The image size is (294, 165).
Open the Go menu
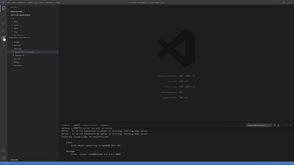coord(36,2)
